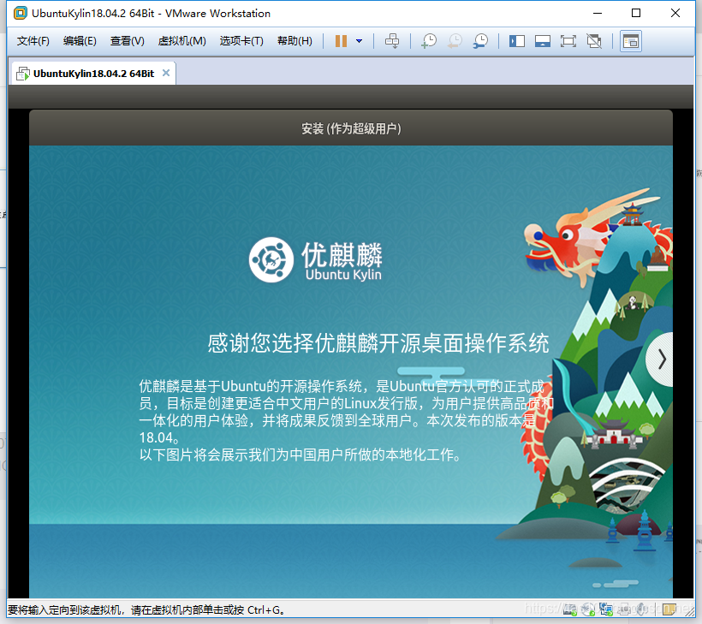Click the hard disk status icon
Image resolution: width=702 pixels, height=624 pixels.
tap(570, 609)
